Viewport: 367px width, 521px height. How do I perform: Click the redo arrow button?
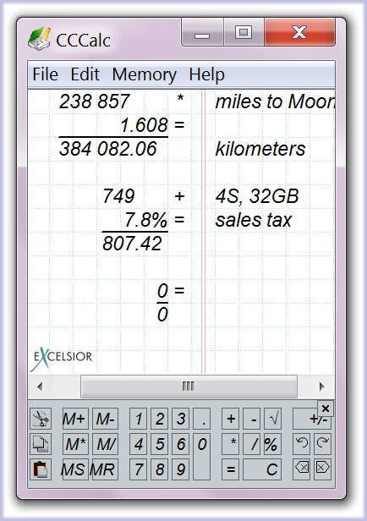[x=322, y=444]
